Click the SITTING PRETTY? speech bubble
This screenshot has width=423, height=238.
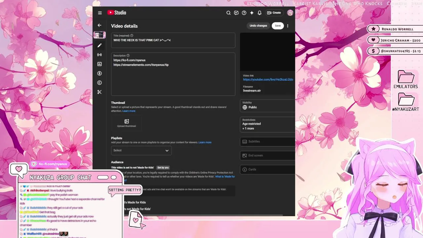[x=125, y=190]
